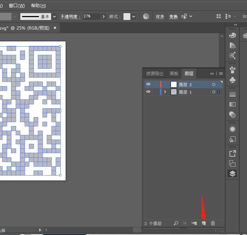The width and height of the screenshot is (247, 235).
Task: Click the Locate Object magnifier icon
Action: 176,223
